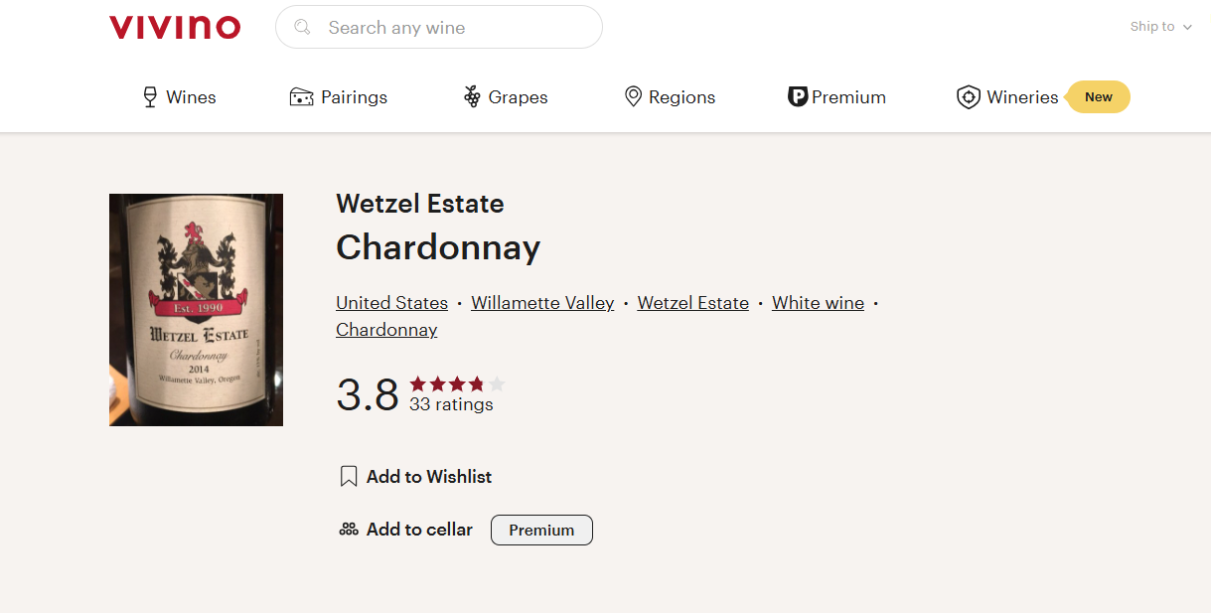Click the Add to cellar icon
The image size is (1211, 613).
pyautogui.click(x=349, y=530)
